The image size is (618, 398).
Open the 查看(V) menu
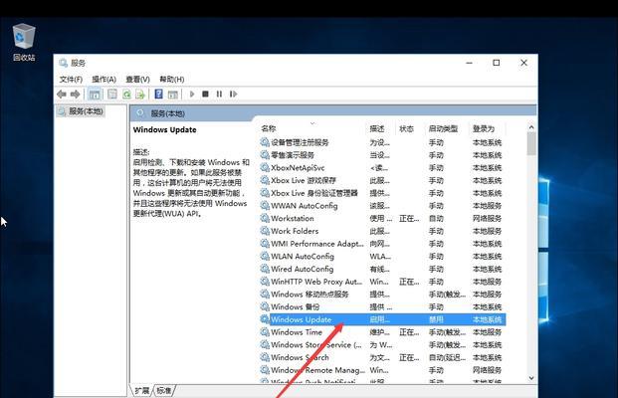pyautogui.click(x=138, y=80)
